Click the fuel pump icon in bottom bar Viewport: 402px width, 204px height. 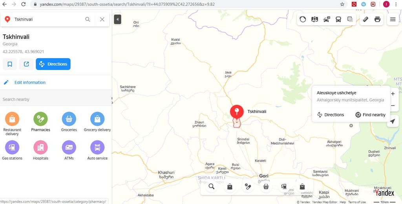click(284, 186)
